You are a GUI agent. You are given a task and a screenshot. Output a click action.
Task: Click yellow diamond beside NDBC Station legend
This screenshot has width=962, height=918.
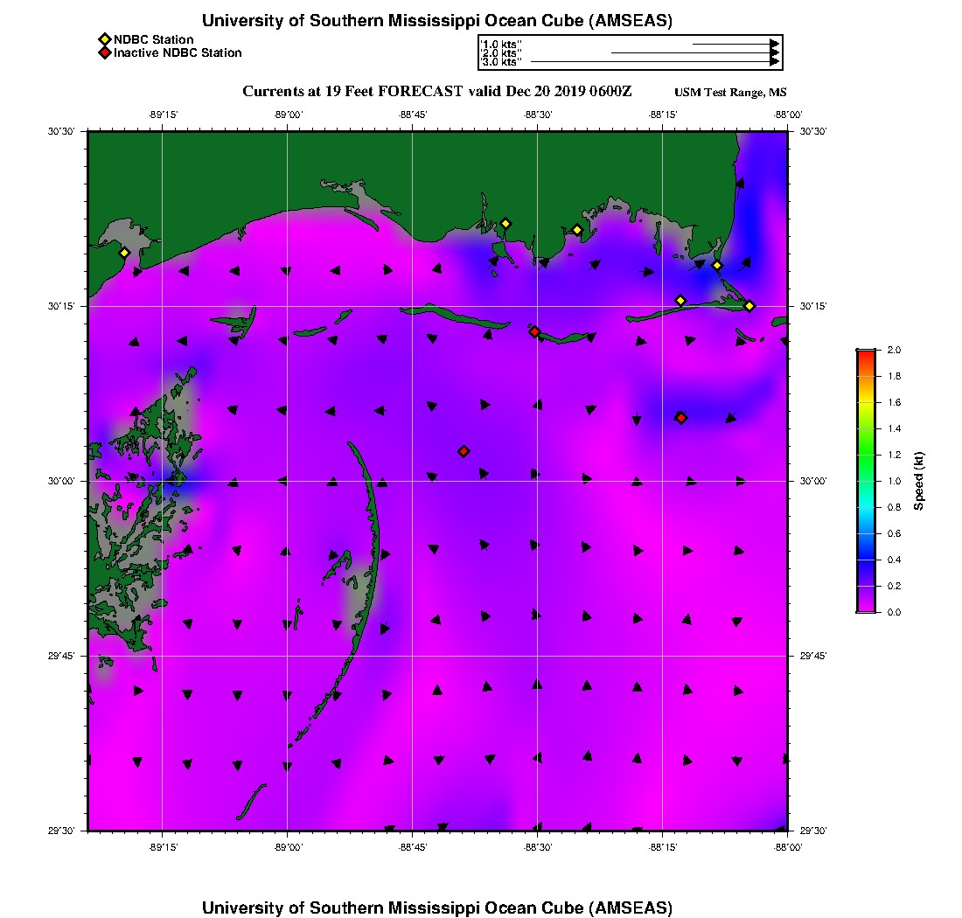(x=104, y=40)
